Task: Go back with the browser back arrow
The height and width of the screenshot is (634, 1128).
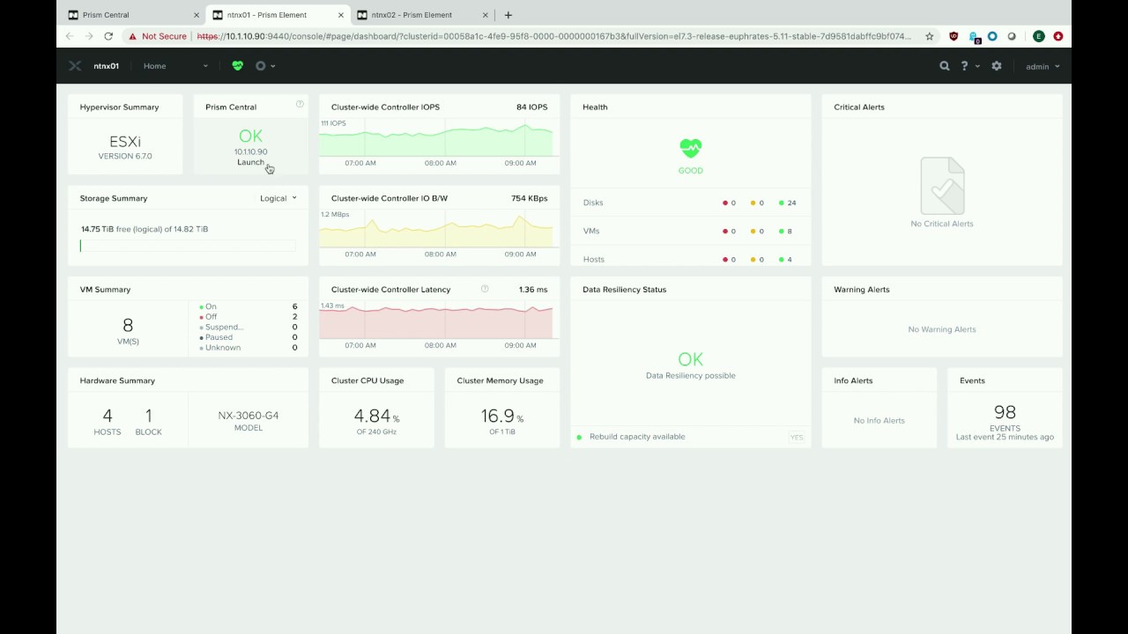Action: tap(70, 36)
